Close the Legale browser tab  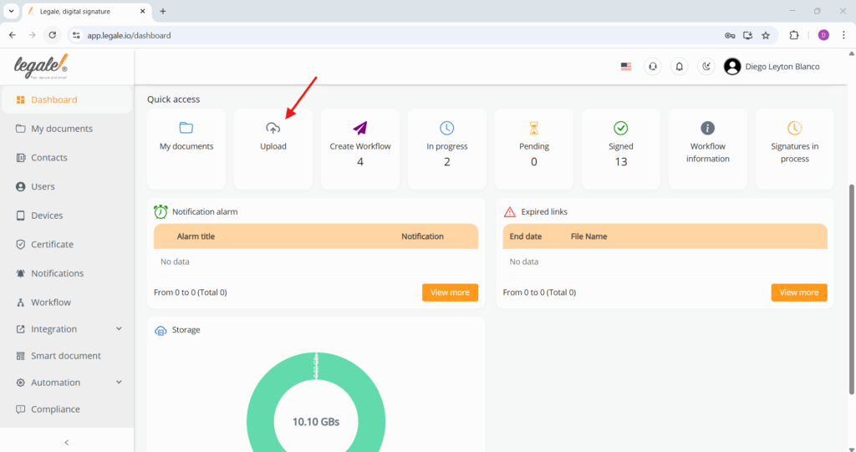coord(142,11)
